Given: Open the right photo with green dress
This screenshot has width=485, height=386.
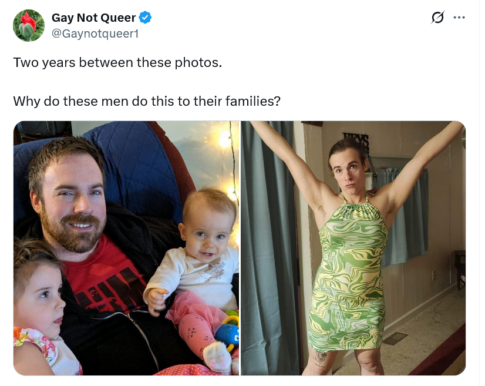Looking at the screenshot, I should click(353, 248).
